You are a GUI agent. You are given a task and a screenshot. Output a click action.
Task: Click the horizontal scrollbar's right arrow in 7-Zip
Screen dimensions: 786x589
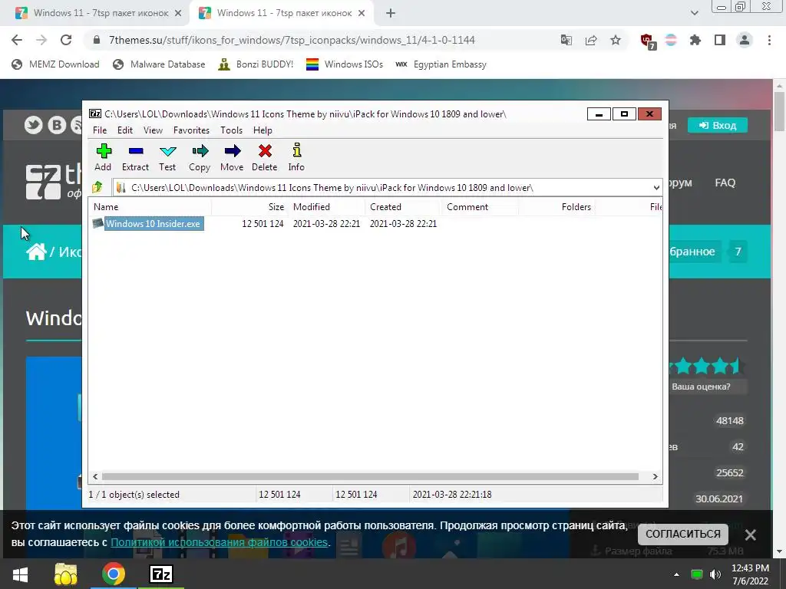(655, 477)
